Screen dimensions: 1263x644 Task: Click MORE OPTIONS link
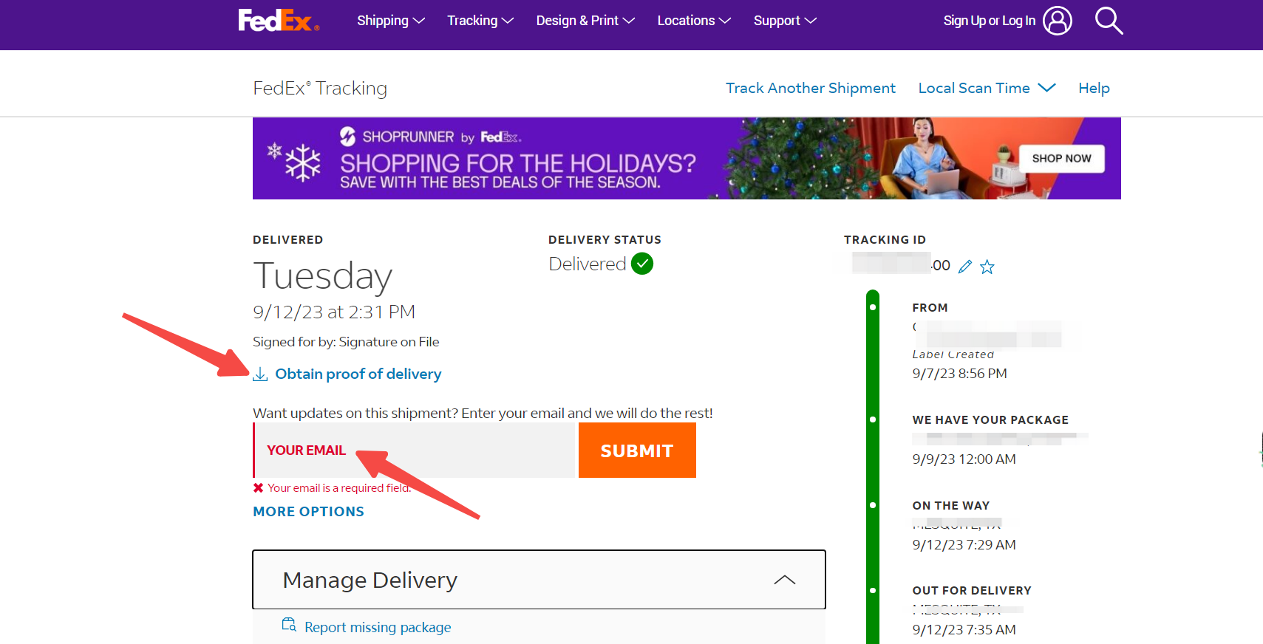308,511
